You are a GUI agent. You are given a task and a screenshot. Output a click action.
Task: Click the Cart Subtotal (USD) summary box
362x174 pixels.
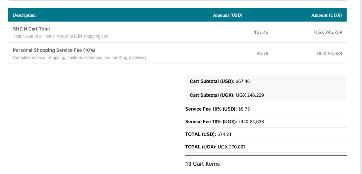[266, 81]
